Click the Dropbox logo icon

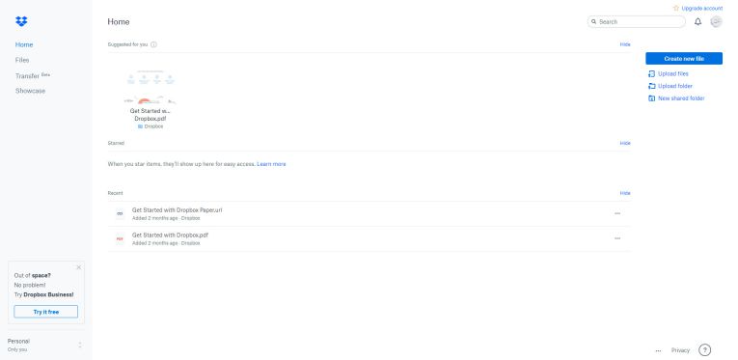pos(21,21)
